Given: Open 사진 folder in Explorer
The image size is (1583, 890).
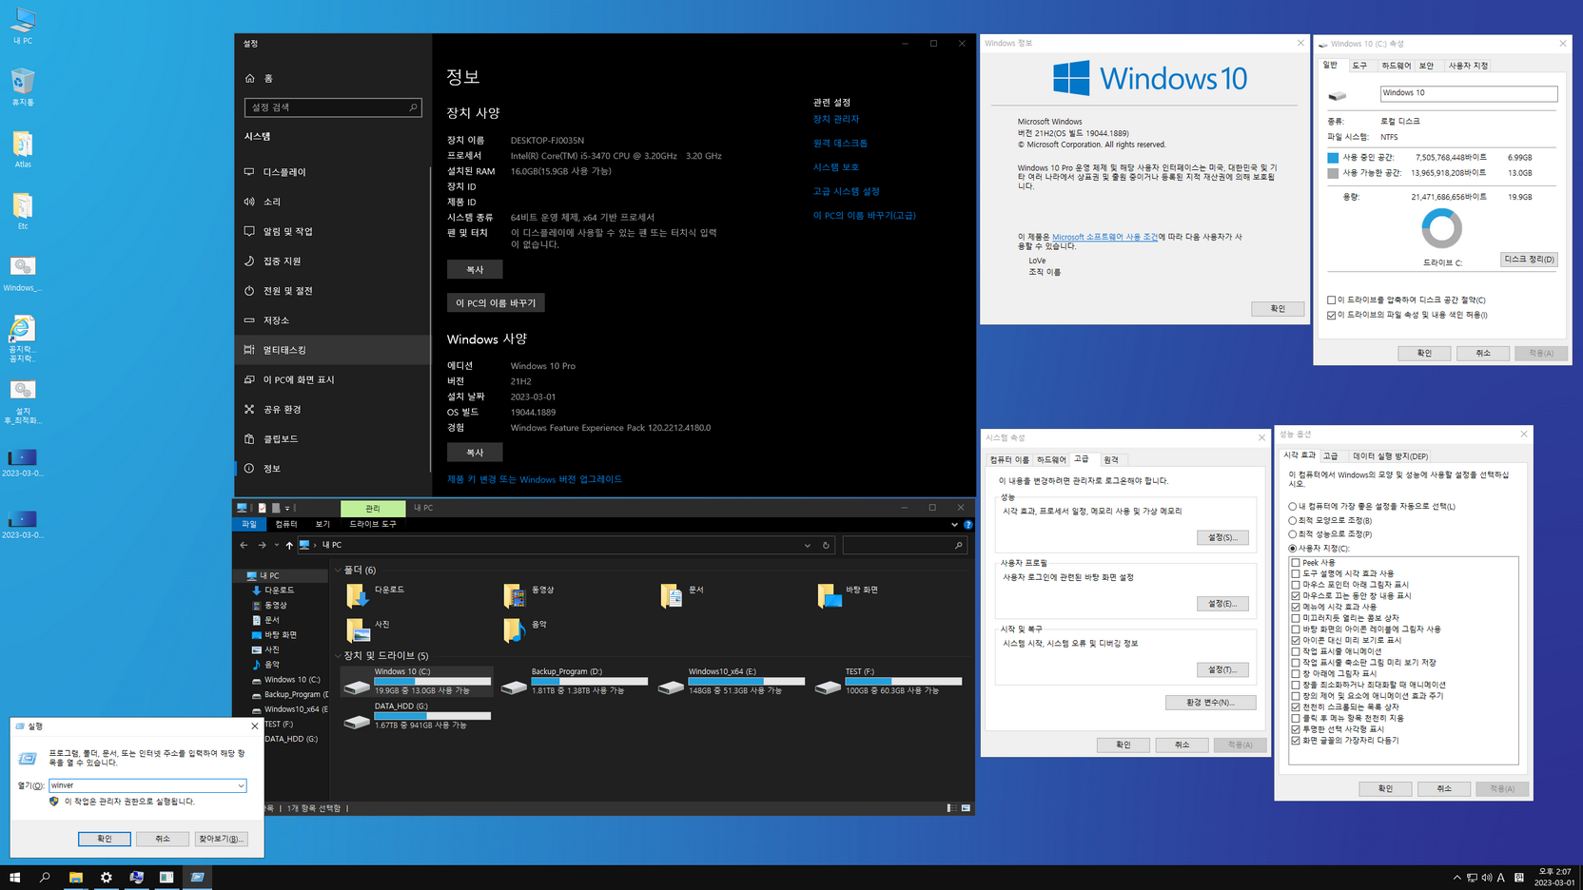Looking at the screenshot, I should pos(369,629).
